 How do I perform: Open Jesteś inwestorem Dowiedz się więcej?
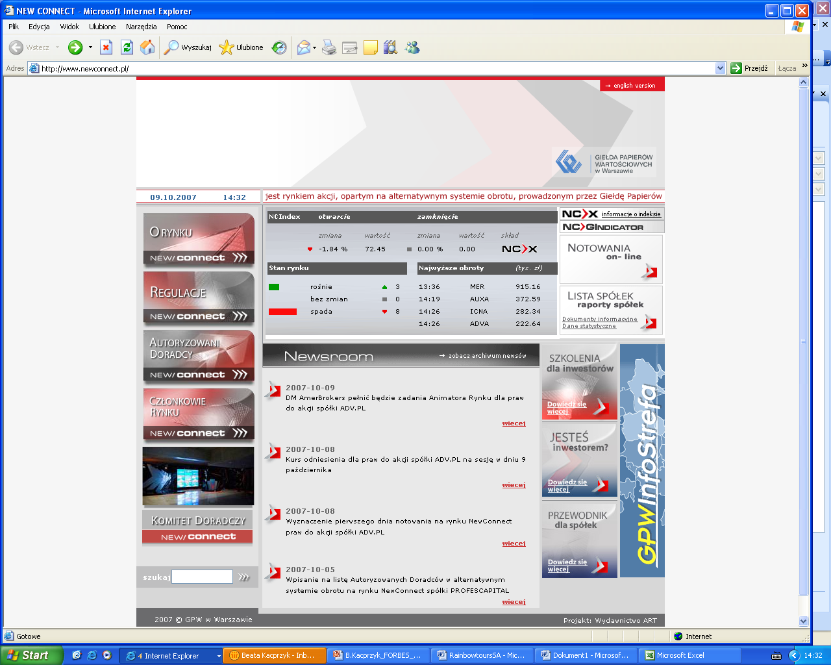[x=567, y=486]
